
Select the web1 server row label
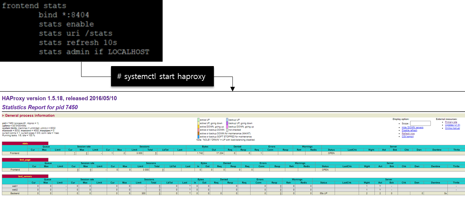(x=15, y=186)
